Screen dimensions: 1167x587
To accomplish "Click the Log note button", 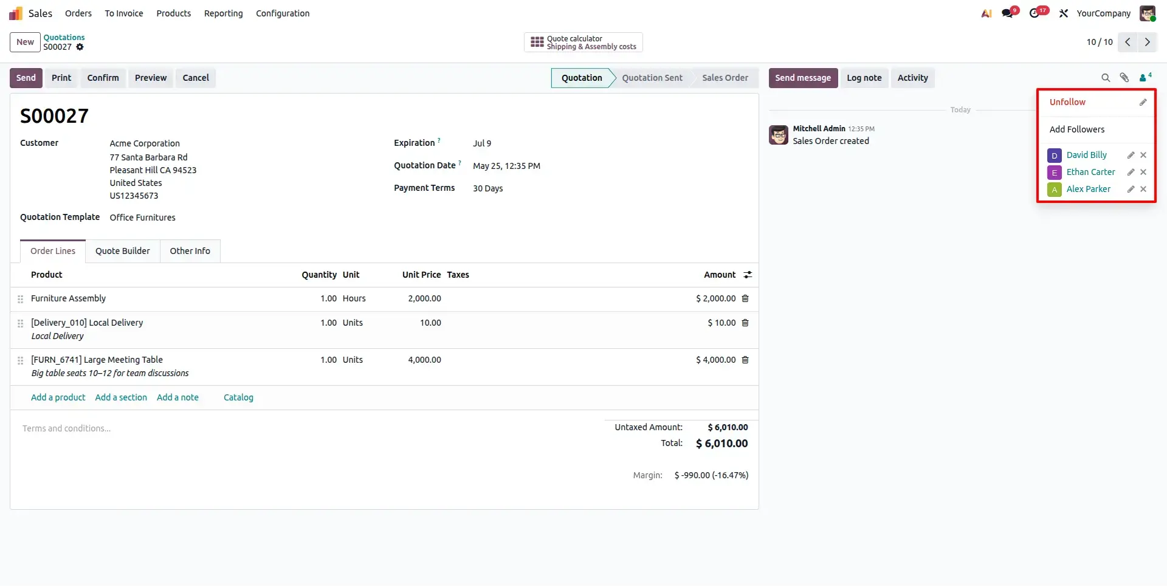I will point(864,78).
